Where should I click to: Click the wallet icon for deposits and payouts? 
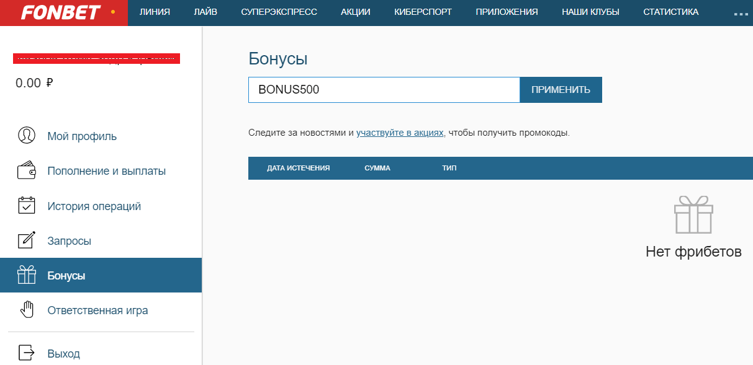26,170
